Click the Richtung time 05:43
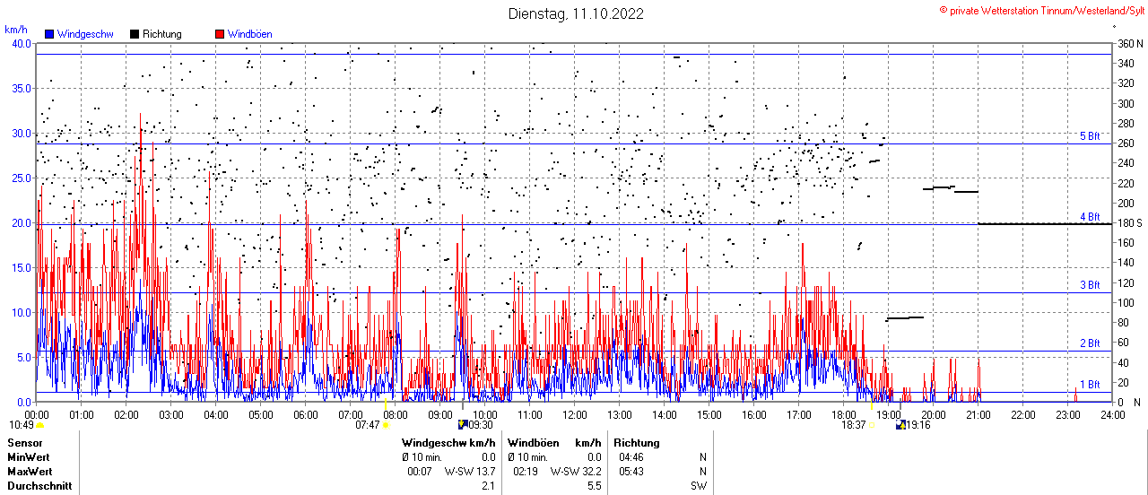Image resolution: width=1148 pixels, height=495 pixels. click(631, 472)
